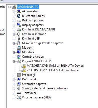Select the Display adapters label
Image resolution: width=98 pixels, height=108 pixels.
pos(33,25)
